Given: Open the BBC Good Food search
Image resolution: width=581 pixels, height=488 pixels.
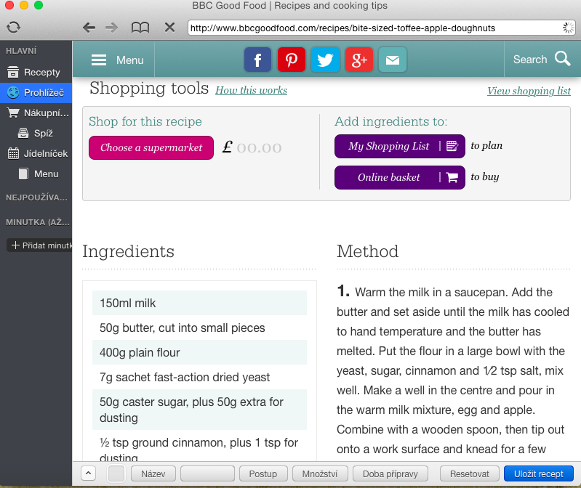Looking at the screenshot, I should (x=542, y=60).
